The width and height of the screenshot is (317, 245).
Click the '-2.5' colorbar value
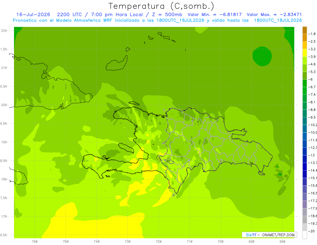click(x=312, y=41)
